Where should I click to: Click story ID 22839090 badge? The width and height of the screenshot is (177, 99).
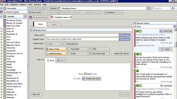[166, 86]
